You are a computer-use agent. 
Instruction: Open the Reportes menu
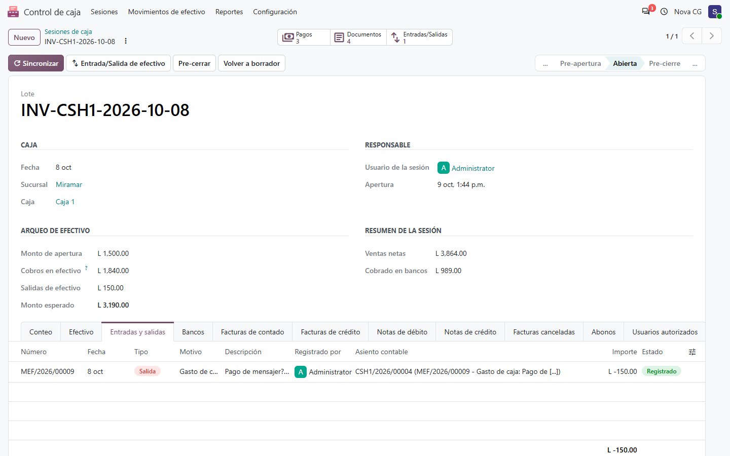point(229,12)
